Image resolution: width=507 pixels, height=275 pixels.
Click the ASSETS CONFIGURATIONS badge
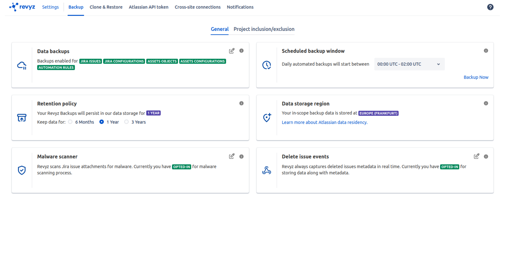click(202, 61)
